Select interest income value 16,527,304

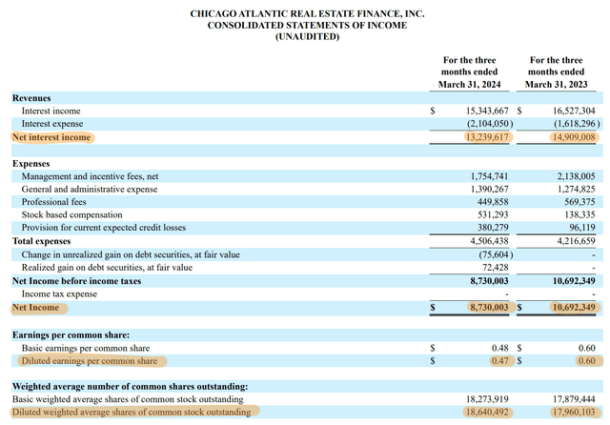(x=574, y=111)
